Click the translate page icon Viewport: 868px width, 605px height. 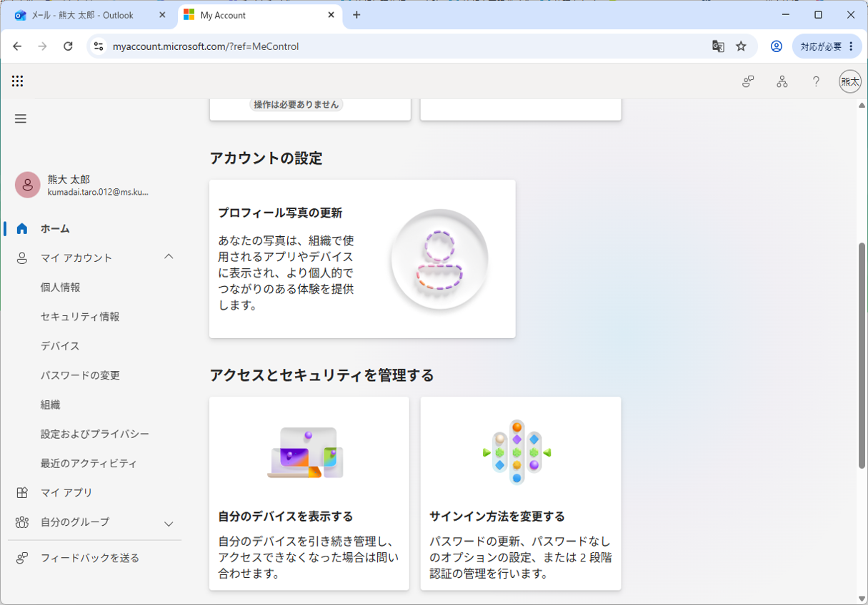pyautogui.click(x=718, y=46)
